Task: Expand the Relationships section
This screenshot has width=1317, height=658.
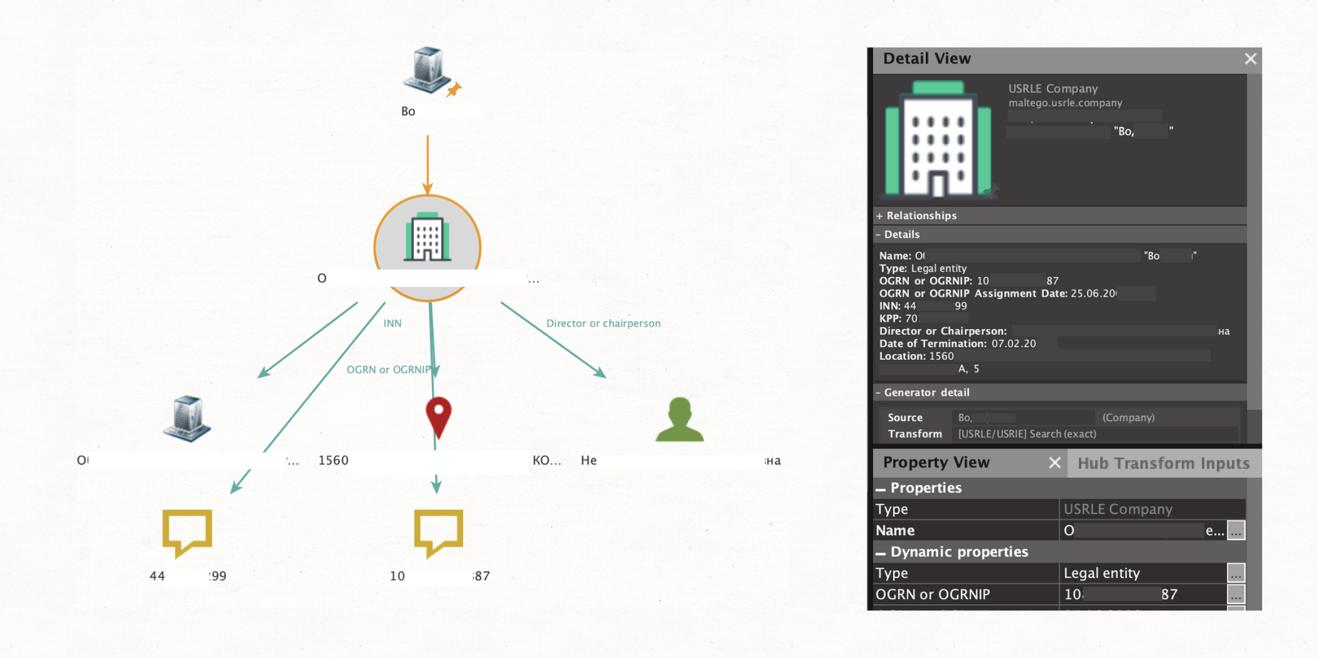Action: (879, 216)
